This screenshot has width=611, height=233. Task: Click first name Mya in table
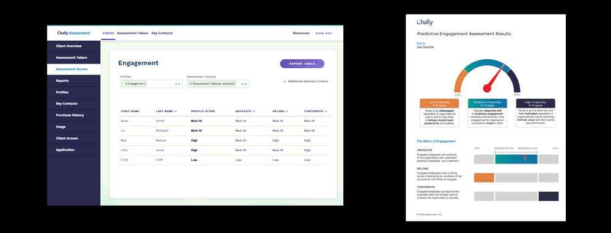point(124,140)
